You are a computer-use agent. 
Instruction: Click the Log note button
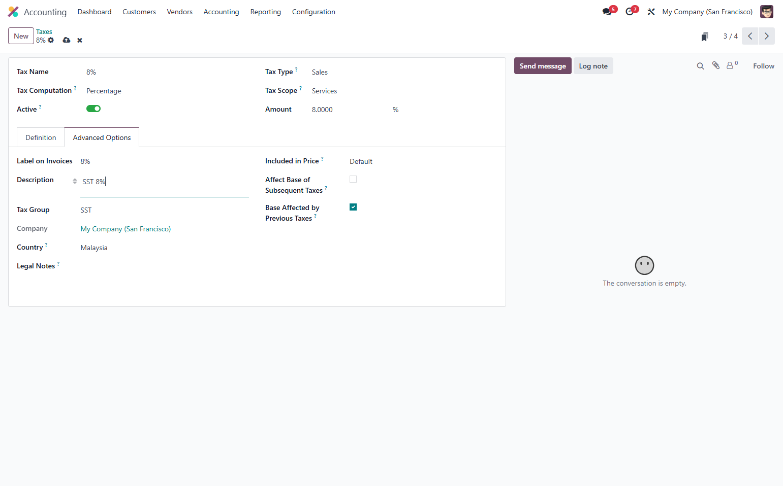(x=593, y=66)
